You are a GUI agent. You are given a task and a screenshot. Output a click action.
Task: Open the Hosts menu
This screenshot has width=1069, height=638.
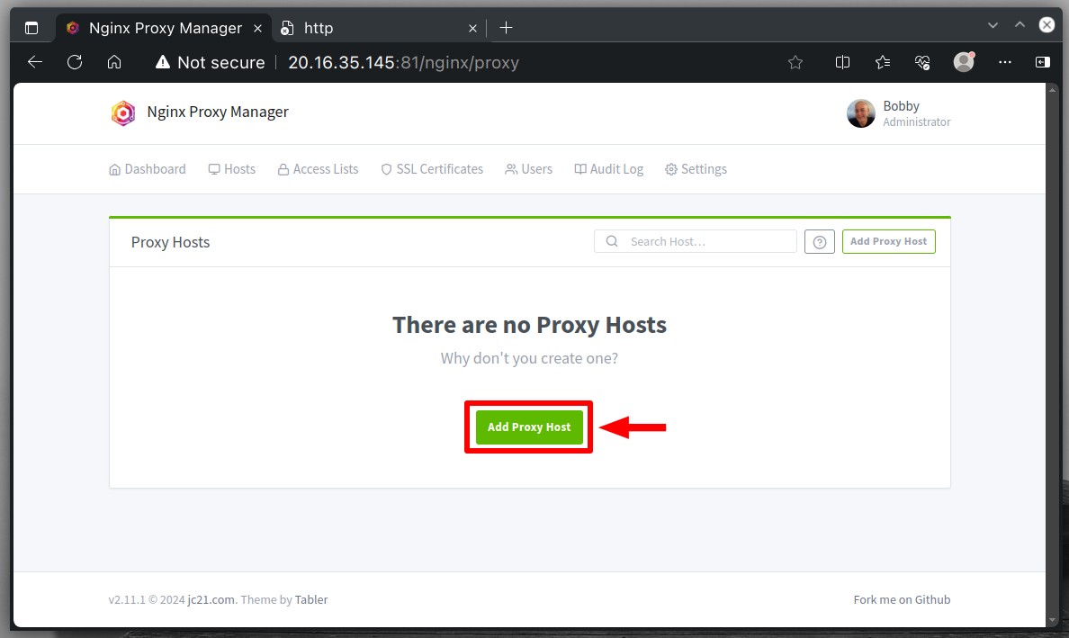click(232, 169)
